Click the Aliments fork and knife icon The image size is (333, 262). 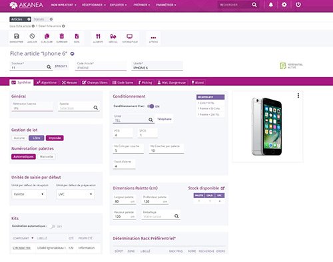pos(98,37)
